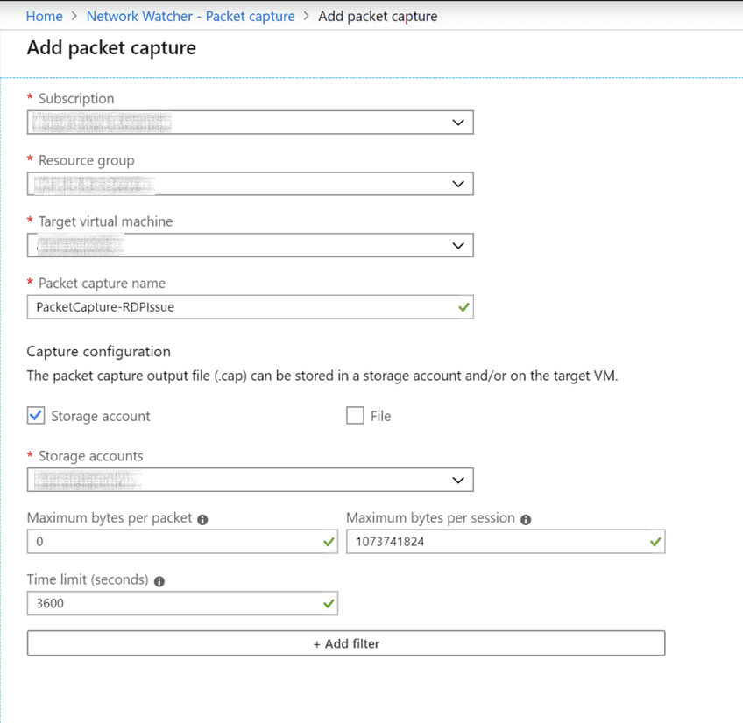Click the + Add filter button

click(346, 643)
